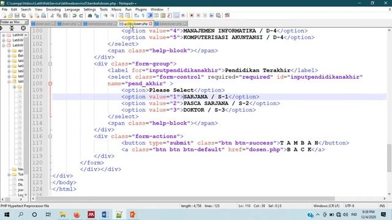Open Microsoft Word from the taskbar
392x220 pixels.
[x=105, y=215]
